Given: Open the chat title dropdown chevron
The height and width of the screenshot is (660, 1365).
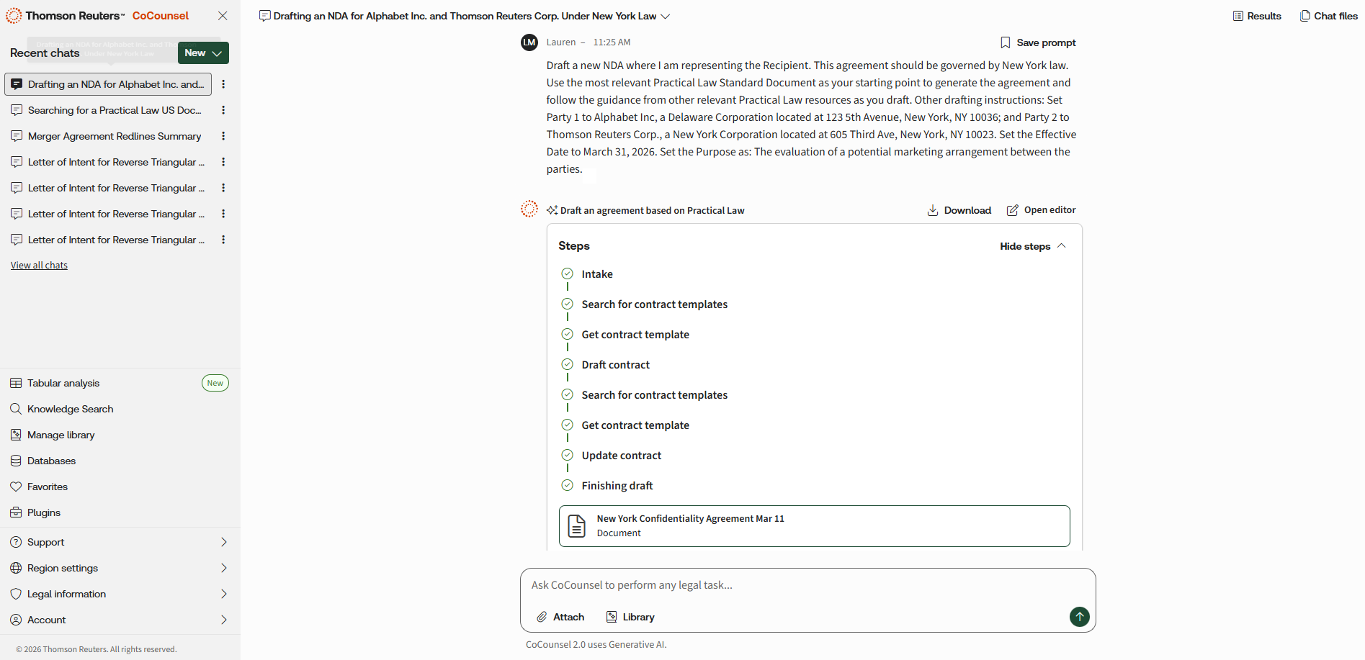Looking at the screenshot, I should [x=666, y=16].
